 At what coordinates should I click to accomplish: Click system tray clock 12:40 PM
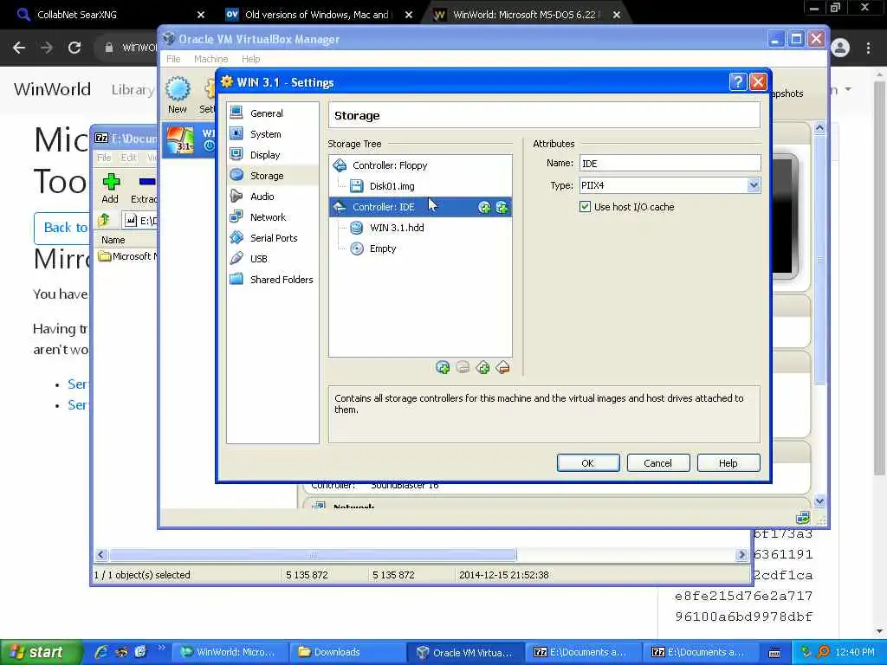click(x=855, y=652)
